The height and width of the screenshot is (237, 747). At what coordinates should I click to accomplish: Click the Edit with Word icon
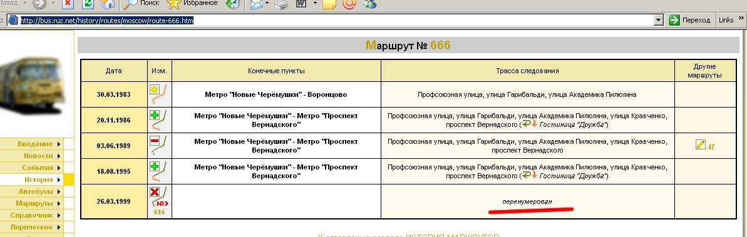pos(301,4)
